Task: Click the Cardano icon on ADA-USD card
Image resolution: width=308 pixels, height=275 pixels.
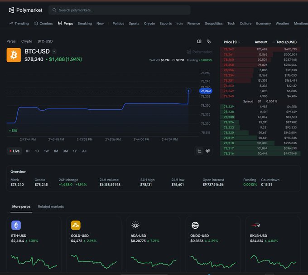Action: pos(135,226)
